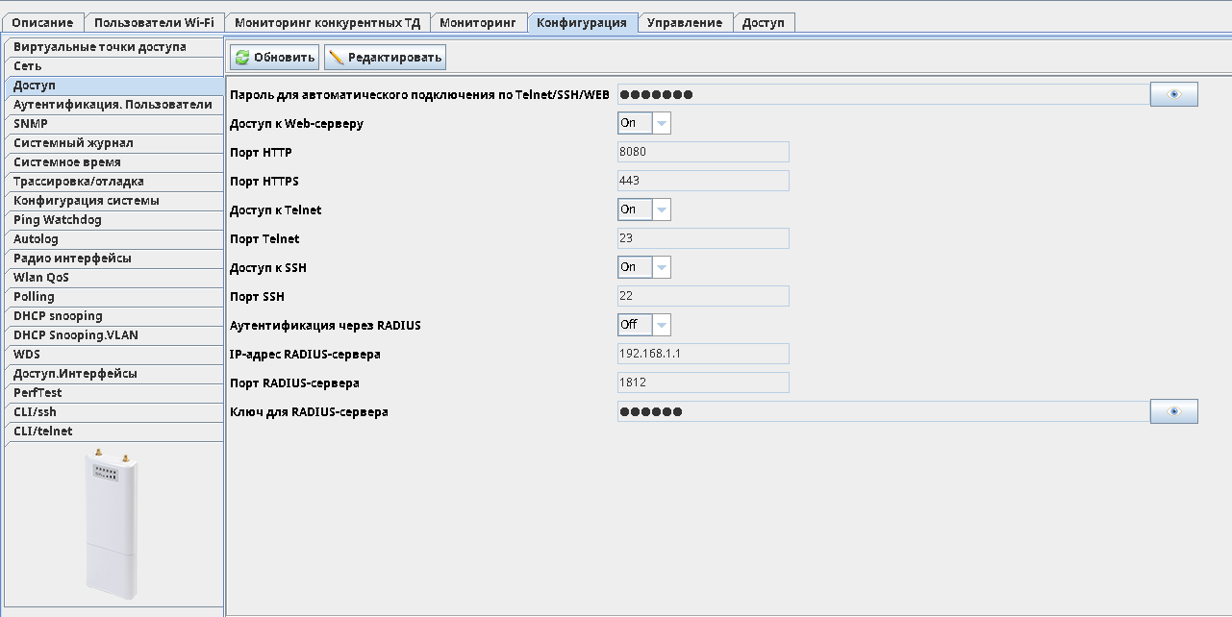Click the pencil icon on Редактировать
Image resolution: width=1232 pixels, height=617 pixels.
click(x=337, y=58)
